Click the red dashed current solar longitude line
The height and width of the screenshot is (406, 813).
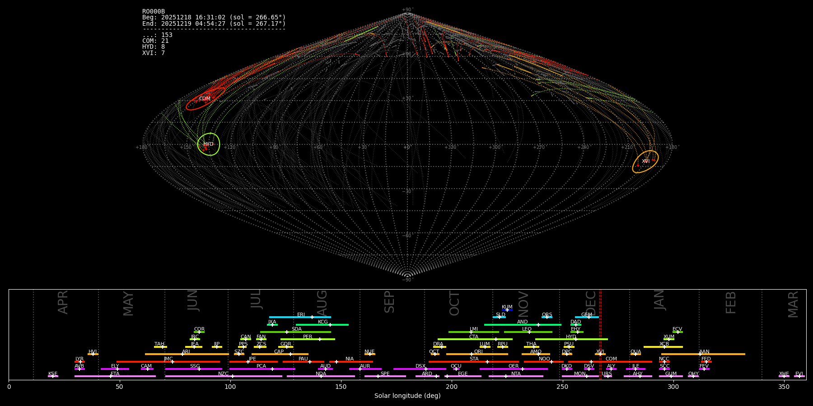[600, 334]
